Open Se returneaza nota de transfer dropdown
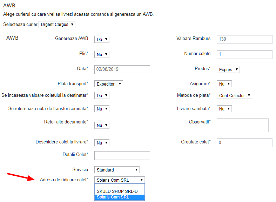The width and height of the screenshot is (276, 202). 102,109
